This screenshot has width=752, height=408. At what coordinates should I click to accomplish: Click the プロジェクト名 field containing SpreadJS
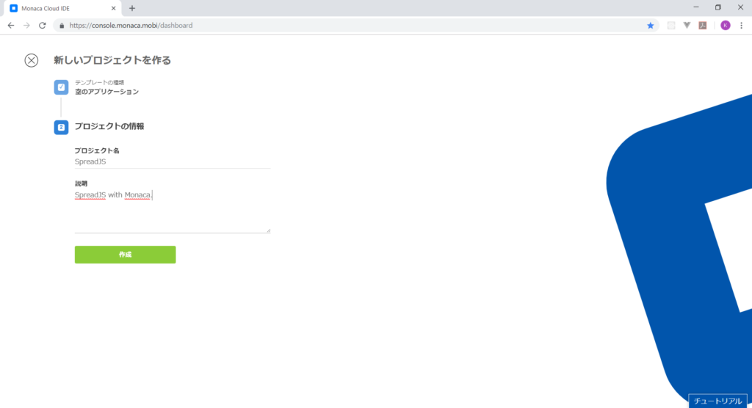pyautogui.click(x=172, y=161)
